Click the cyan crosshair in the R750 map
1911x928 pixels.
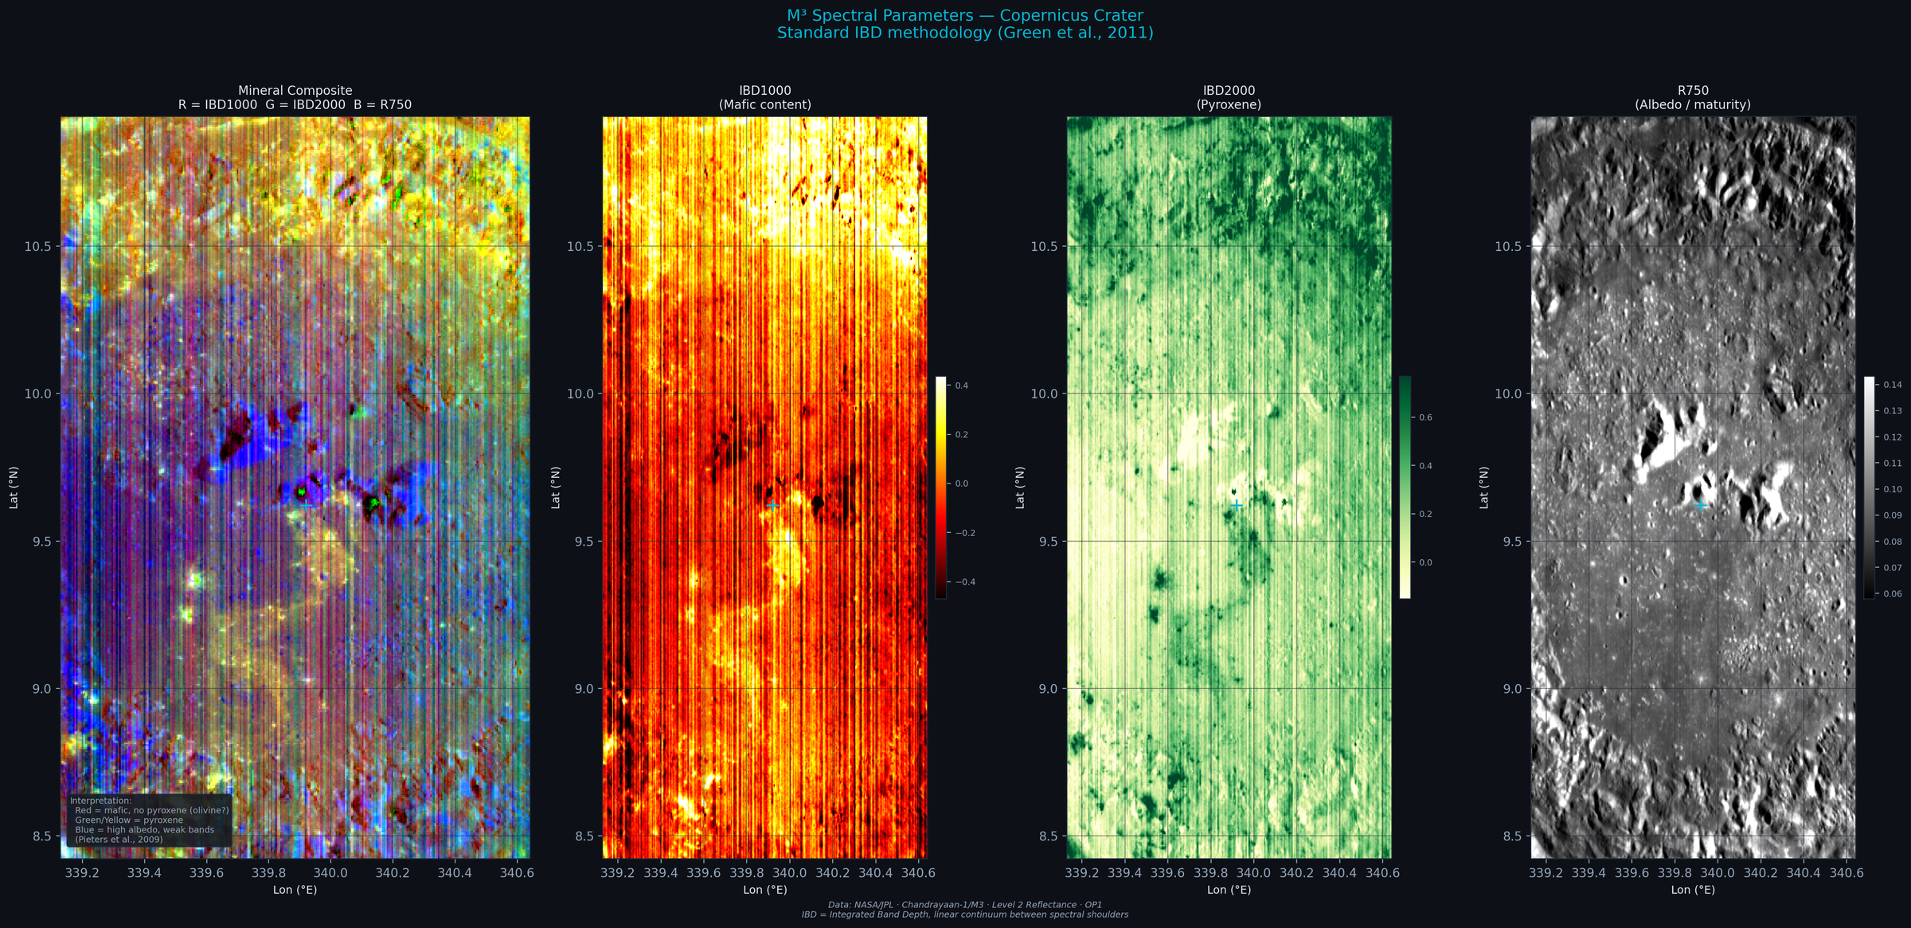click(x=1701, y=505)
